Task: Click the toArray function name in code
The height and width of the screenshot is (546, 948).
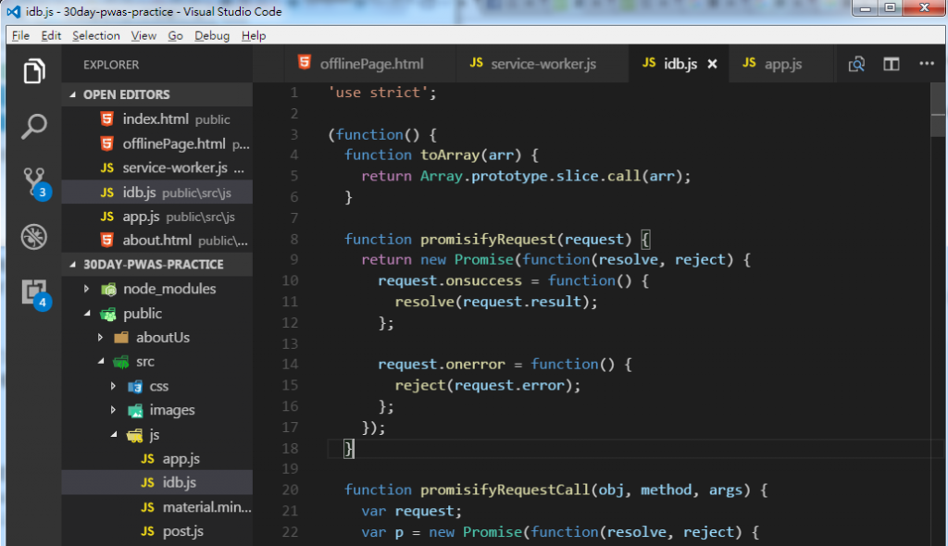Action: (451, 155)
